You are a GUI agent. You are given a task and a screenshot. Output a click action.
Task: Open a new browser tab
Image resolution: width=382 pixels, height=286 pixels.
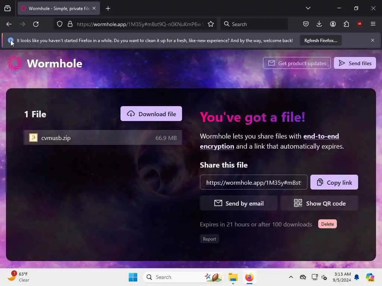click(x=108, y=9)
